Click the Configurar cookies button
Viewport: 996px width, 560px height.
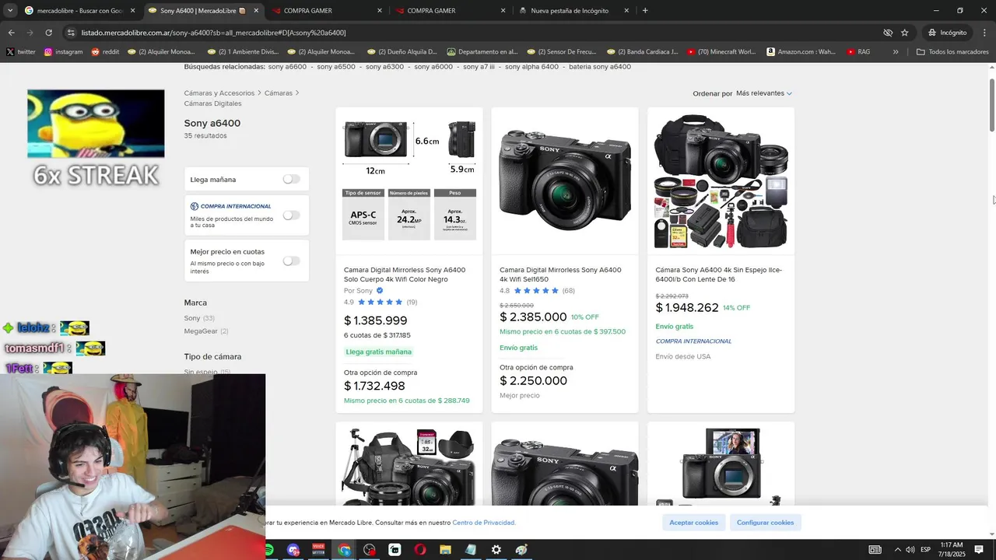(766, 523)
